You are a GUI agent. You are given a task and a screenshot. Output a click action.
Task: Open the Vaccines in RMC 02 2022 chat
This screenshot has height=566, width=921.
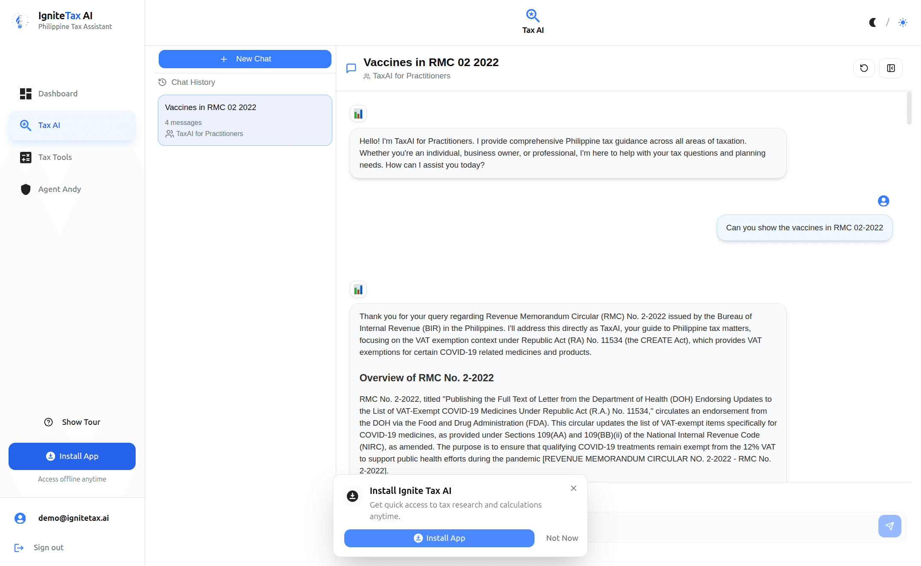[x=244, y=120]
